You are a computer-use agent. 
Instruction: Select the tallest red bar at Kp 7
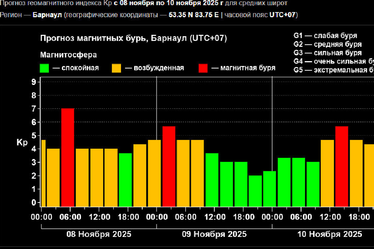(x=67, y=157)
